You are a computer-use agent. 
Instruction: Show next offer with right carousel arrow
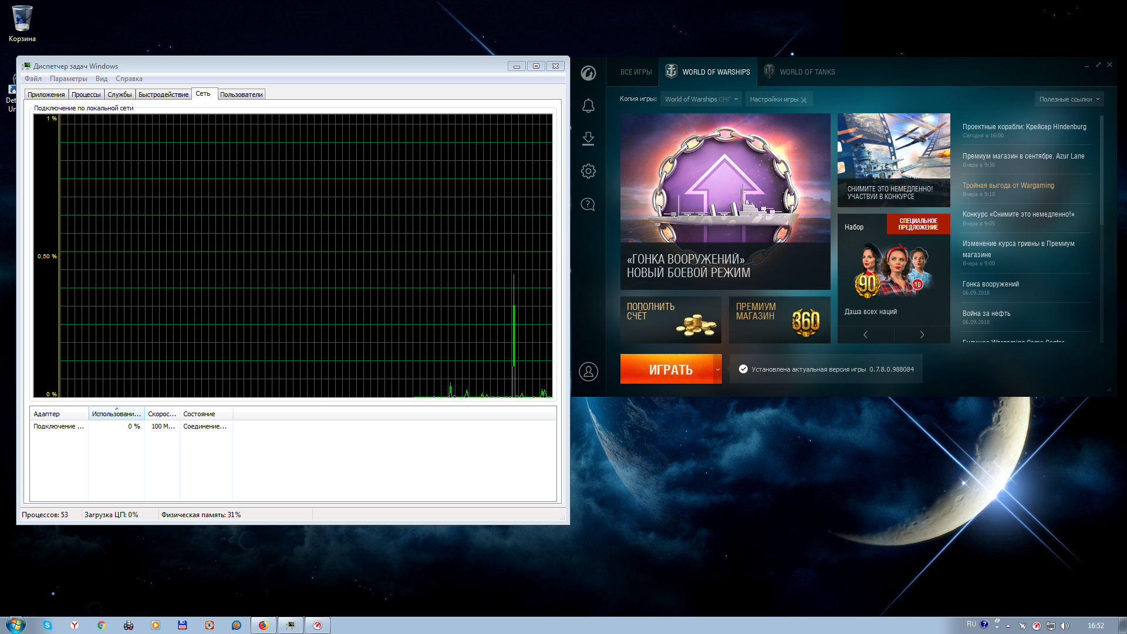(922, 335)
